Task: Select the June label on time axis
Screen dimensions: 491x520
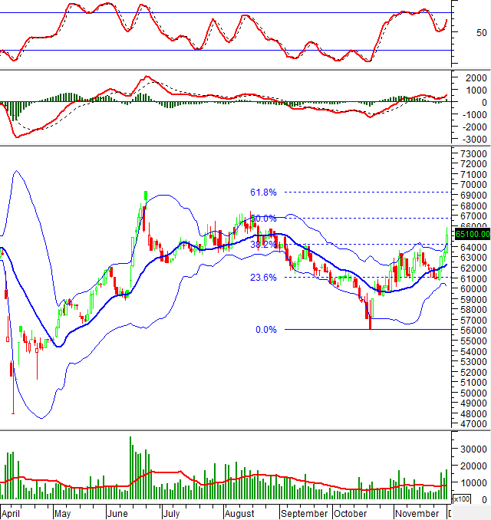Action: click(x=118, y=512)
